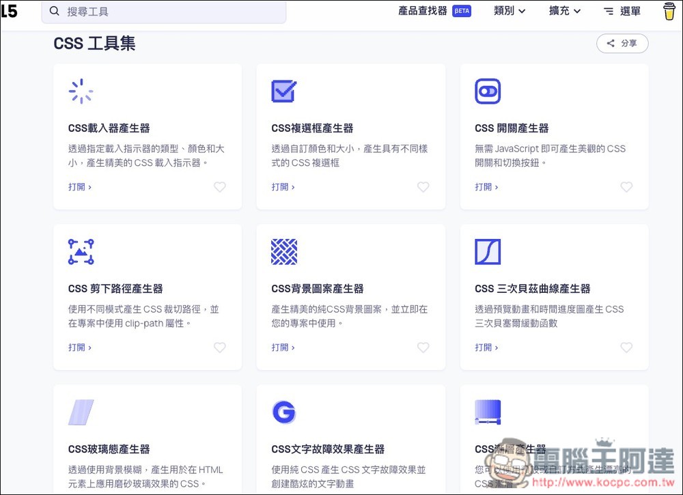Select the spinner icon on CSS載入器產生器 card
This screenshot has height=495, width=683.
(x=81, y=90)
